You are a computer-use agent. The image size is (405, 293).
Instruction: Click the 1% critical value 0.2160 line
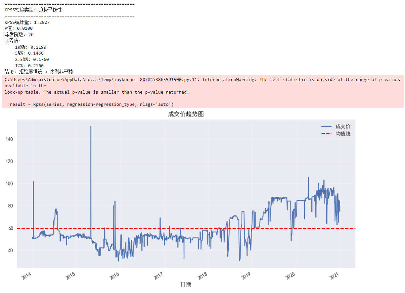coord(29,65)
